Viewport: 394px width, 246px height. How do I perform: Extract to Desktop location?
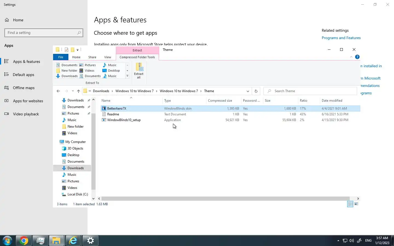pos(111,71)
